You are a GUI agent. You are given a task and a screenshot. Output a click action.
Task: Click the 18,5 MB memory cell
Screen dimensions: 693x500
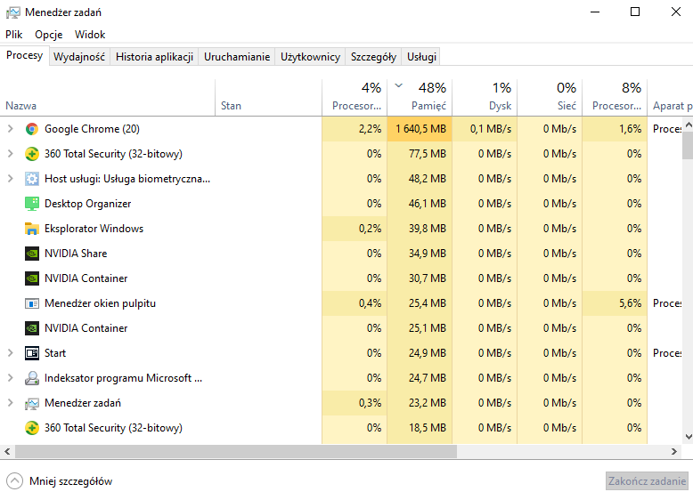click(420, 428)
